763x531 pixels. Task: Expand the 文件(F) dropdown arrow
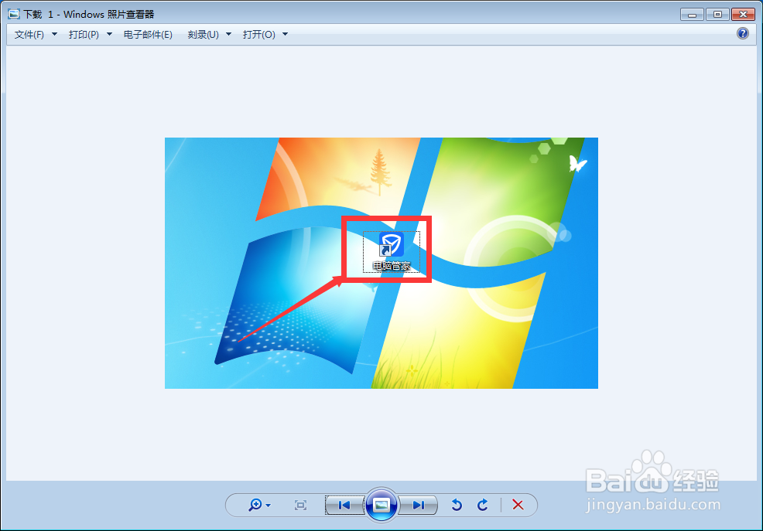pyautogui.click(x=54, y=34)
